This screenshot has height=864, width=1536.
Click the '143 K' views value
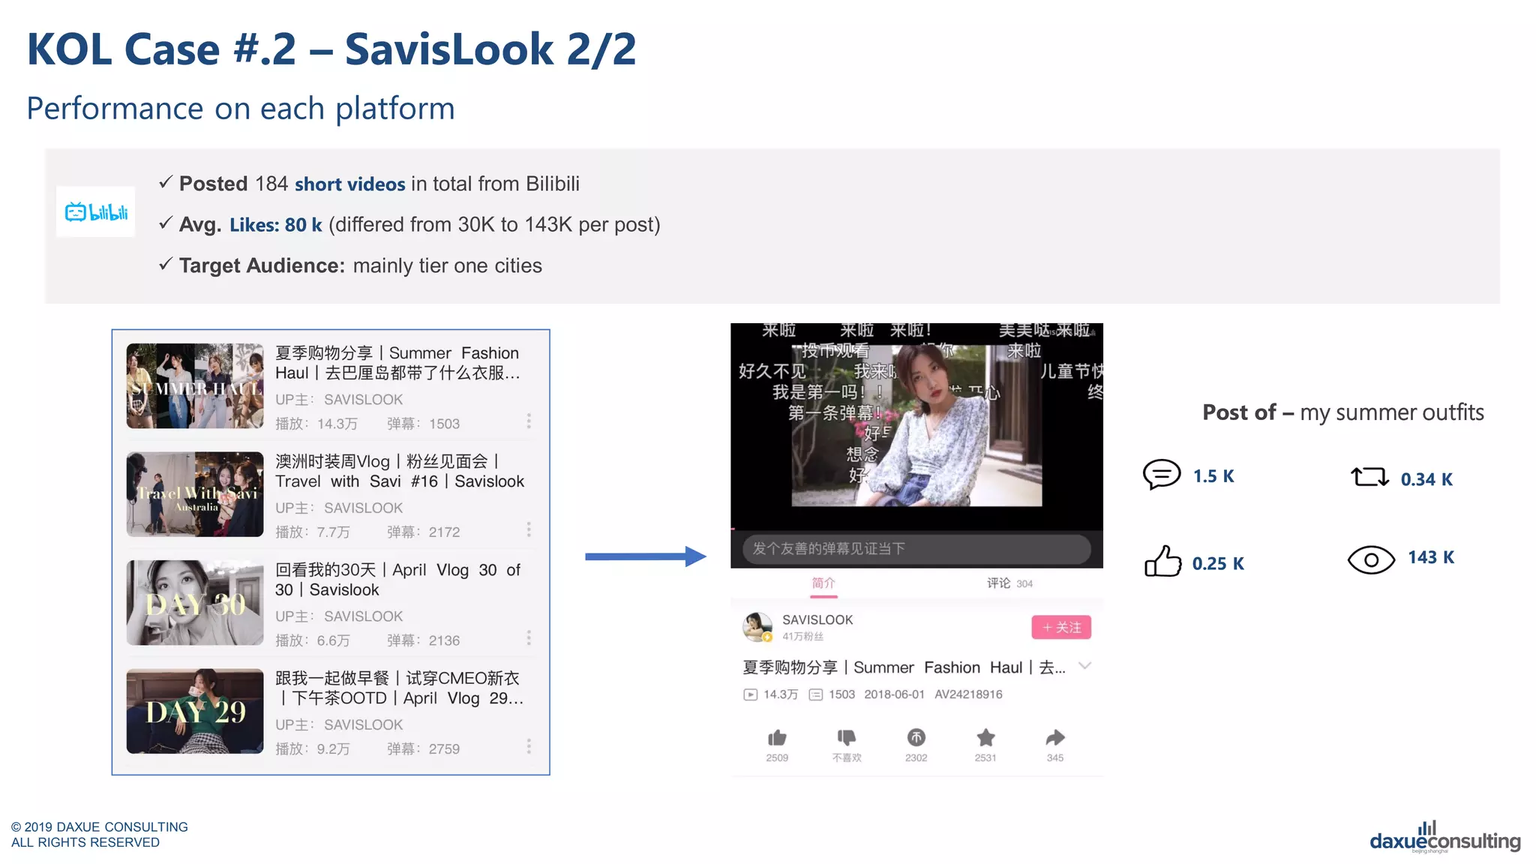click(1431, 557)
